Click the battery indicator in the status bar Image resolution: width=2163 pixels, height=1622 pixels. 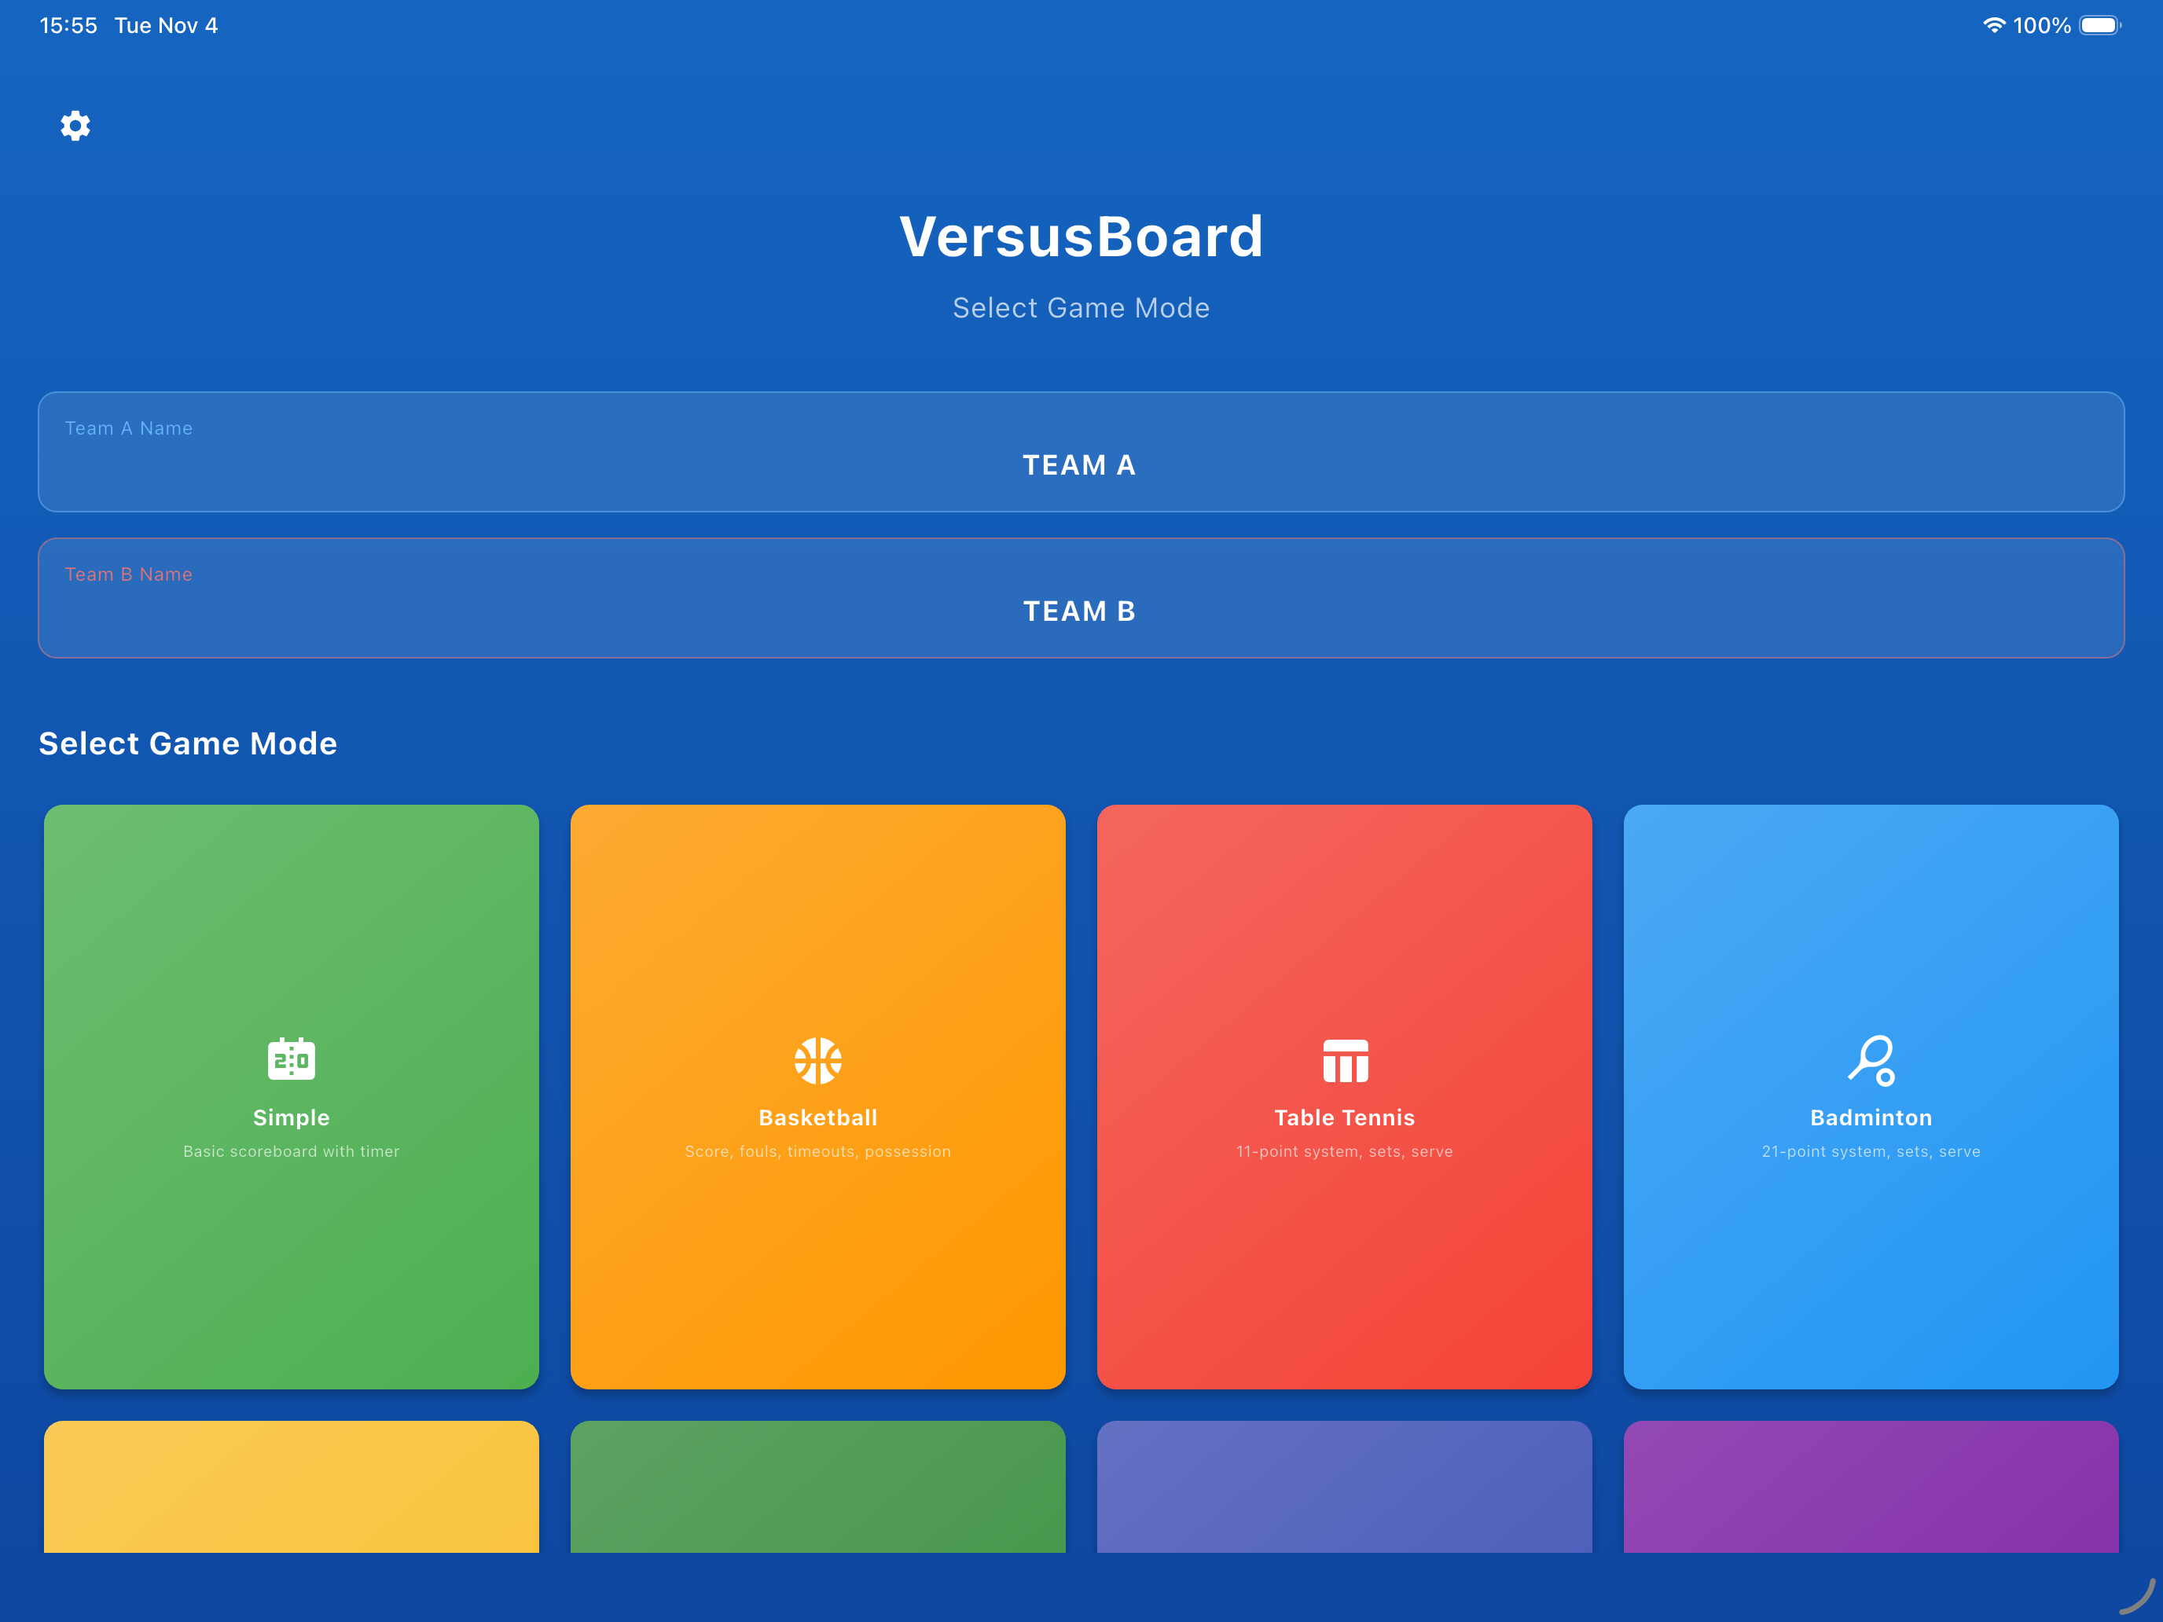pyautogui.click(x=2099, y=25)
